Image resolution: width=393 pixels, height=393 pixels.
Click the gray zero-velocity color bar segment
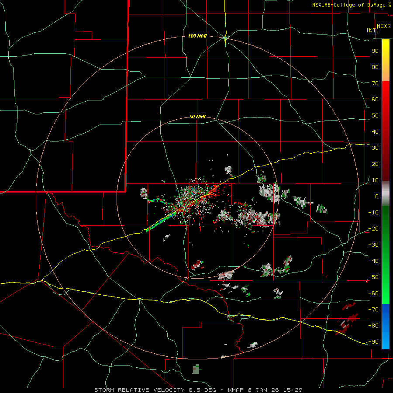pyautogui.click(x=386, y=193)
